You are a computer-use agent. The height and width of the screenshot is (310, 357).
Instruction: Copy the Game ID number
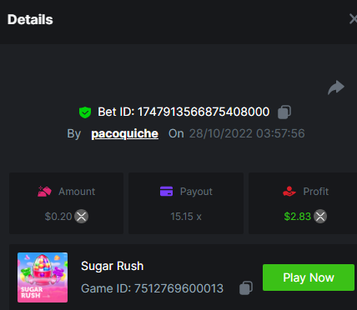coord(246,288)
